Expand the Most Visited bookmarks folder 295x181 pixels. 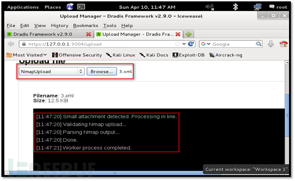pyautogui.click(x=27, y=55)
